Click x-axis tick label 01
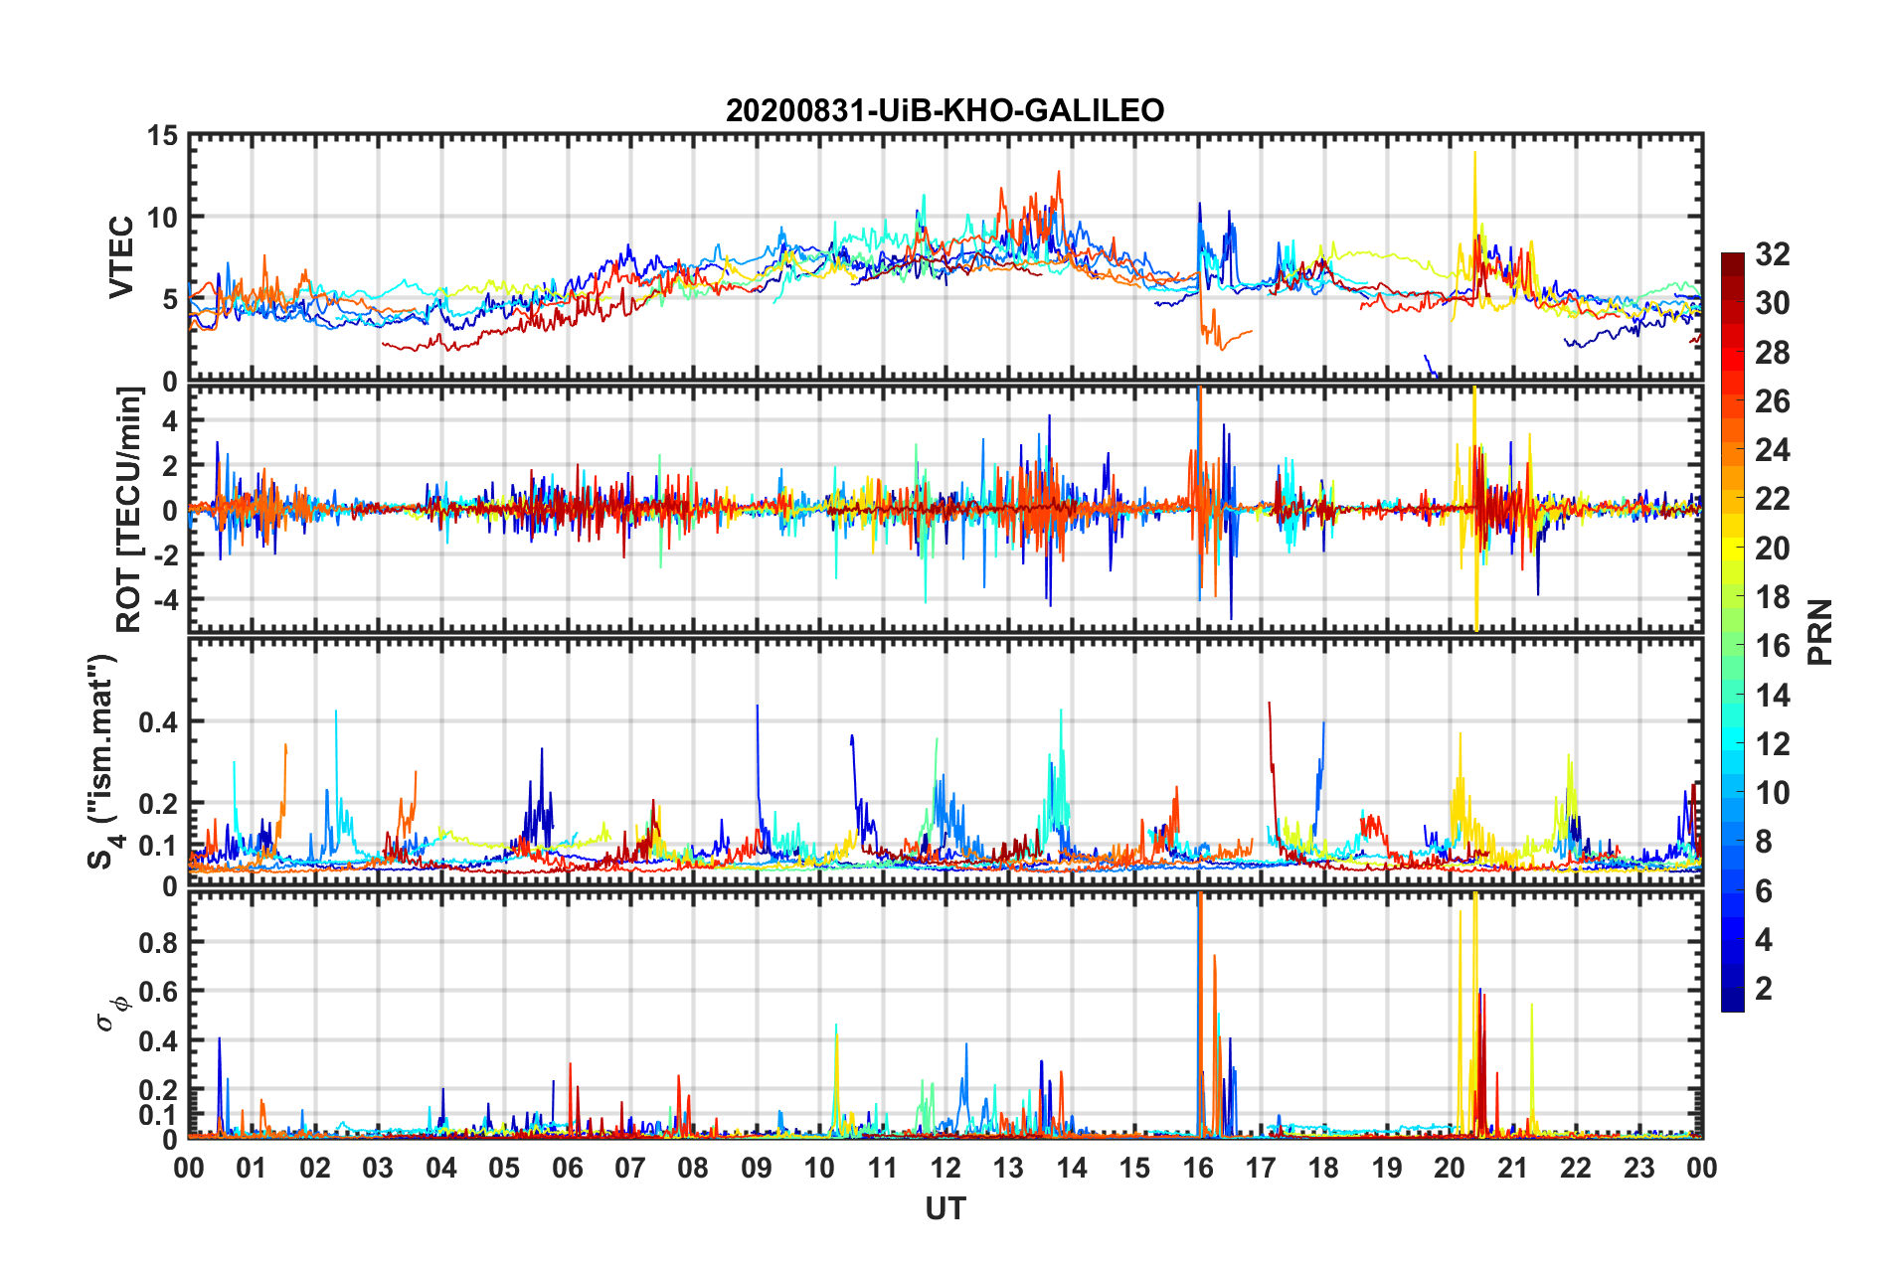Image resolution: width=1891 pixels, height=1264 pixels. 252,1168
